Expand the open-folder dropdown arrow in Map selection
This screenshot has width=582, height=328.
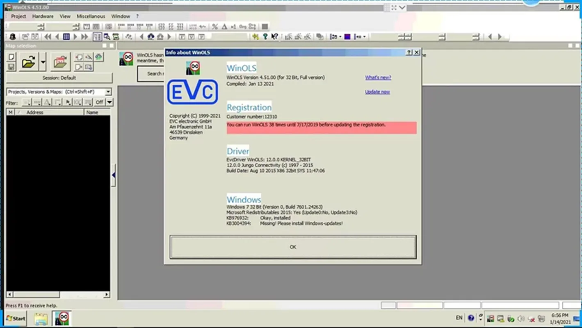pos(43,62)
